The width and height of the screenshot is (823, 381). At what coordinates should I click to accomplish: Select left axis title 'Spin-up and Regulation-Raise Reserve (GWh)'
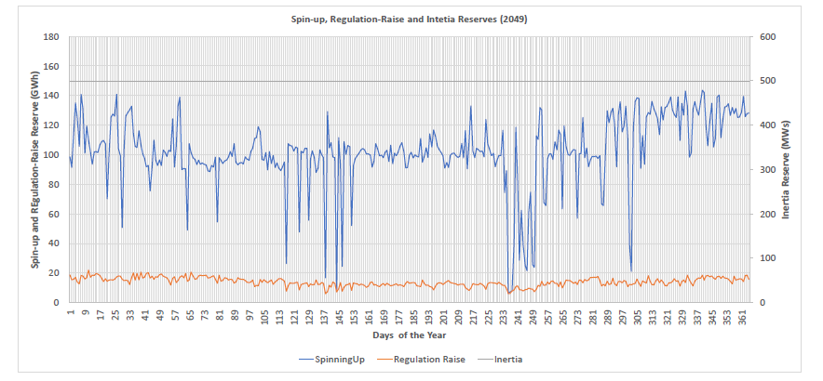(x=34, y=169)
